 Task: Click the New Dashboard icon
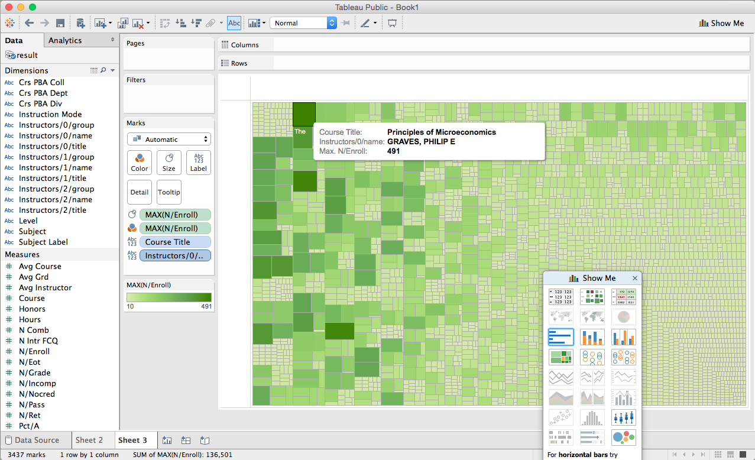pyautogui.click(x=186, y=440)
